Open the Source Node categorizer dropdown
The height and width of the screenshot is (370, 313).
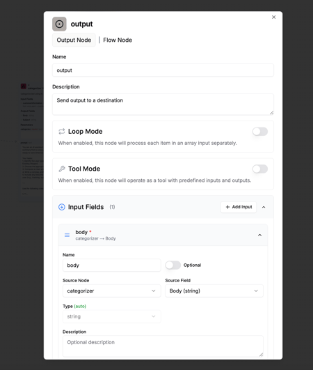click(111, 291)
